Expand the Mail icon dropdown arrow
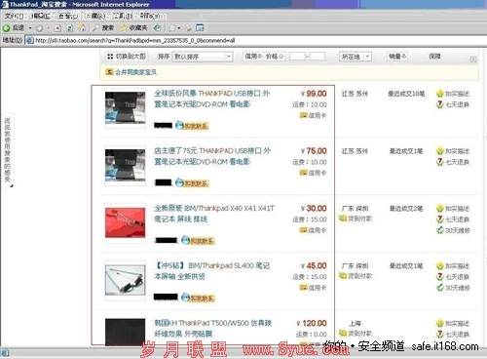 [x=178, y=28]
